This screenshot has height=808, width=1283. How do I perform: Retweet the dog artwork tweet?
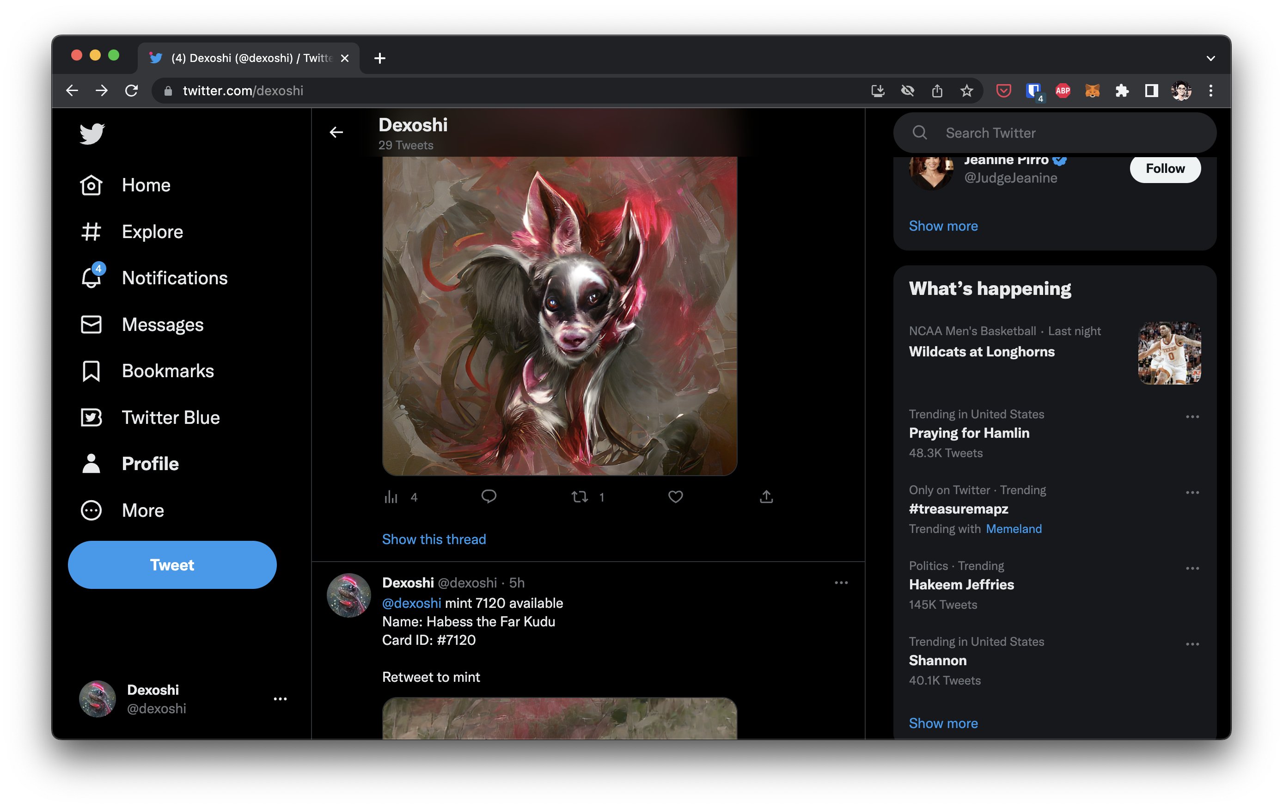[x=580, y=497]
